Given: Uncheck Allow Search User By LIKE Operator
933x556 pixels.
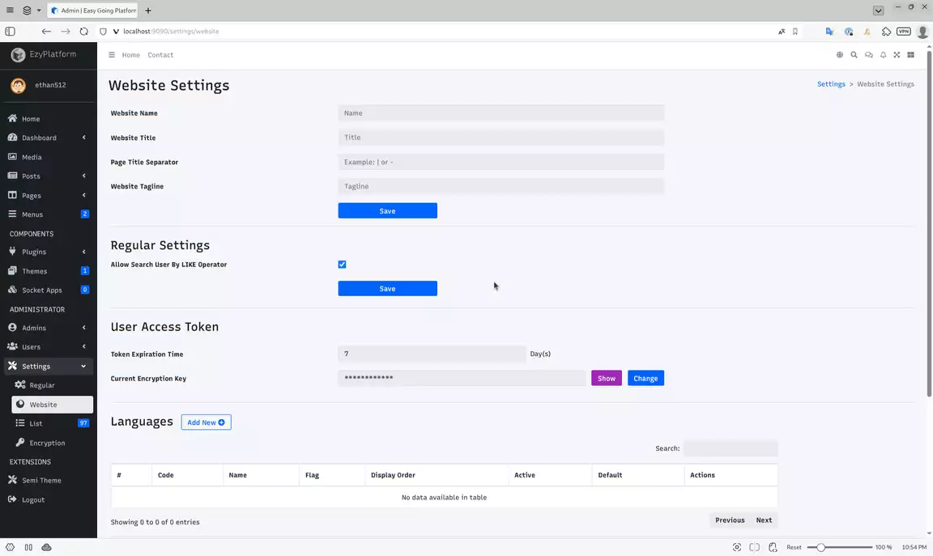Looking at the screenshot, I should (x=342, y=265).
